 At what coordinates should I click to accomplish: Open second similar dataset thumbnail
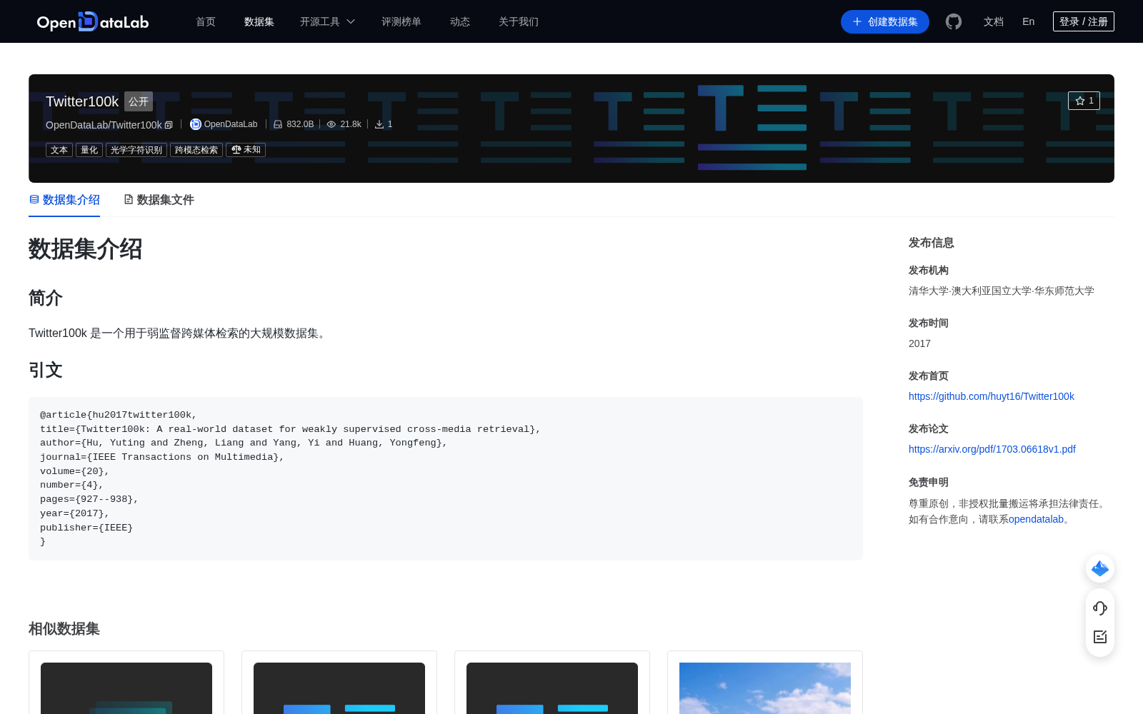coord(339,688)
